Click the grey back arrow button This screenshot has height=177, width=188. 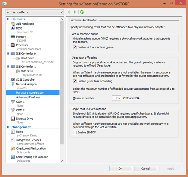69,12
